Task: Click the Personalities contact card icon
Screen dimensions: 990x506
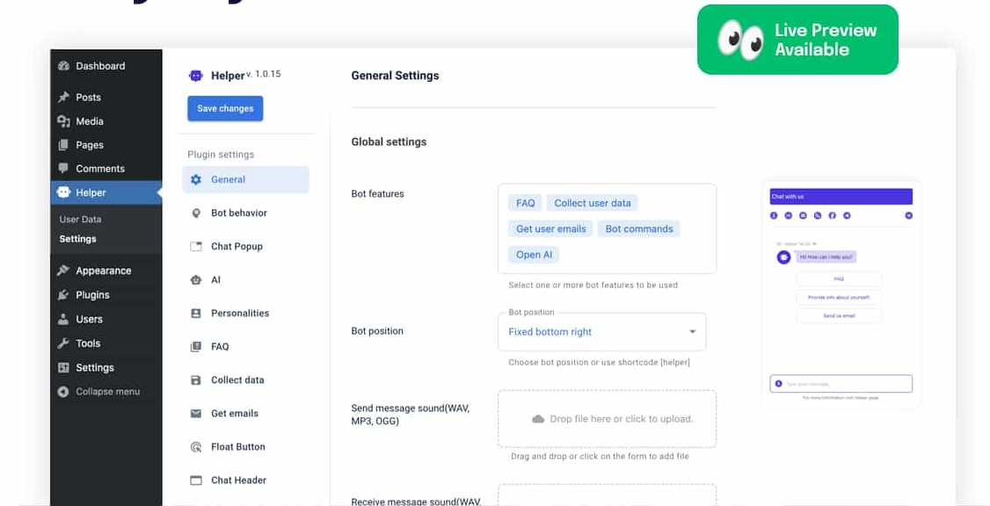Action: tap(196, 314)
